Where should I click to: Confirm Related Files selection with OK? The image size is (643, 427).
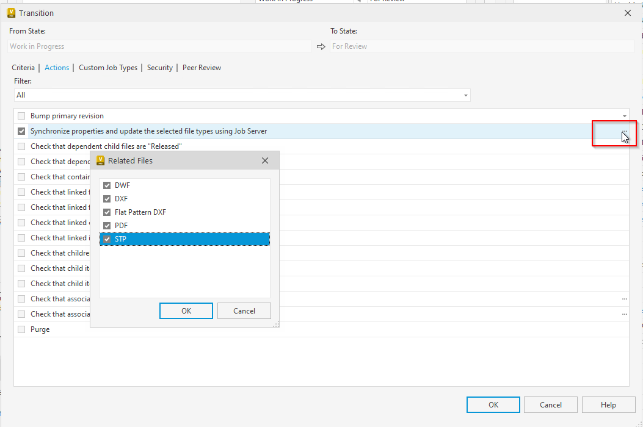(186, 310)
